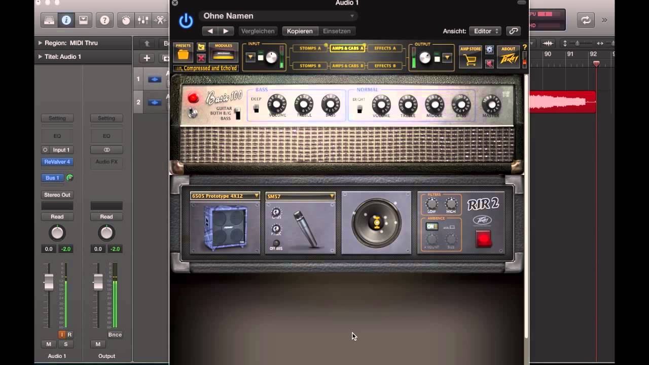The height and width of the screenshot is (365, 649).
Task: Select the Stomps B tab
Action: pyautogui.click(x=310, y=65)
